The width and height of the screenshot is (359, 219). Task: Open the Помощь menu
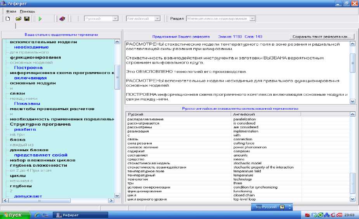pos(28,11)
